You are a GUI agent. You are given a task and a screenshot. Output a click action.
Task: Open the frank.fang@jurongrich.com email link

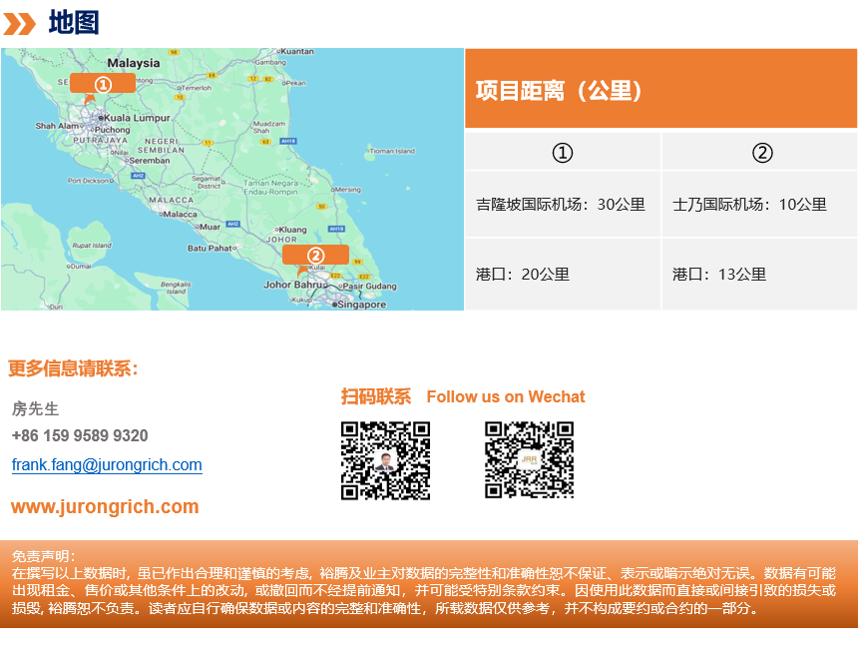(107, 465)
